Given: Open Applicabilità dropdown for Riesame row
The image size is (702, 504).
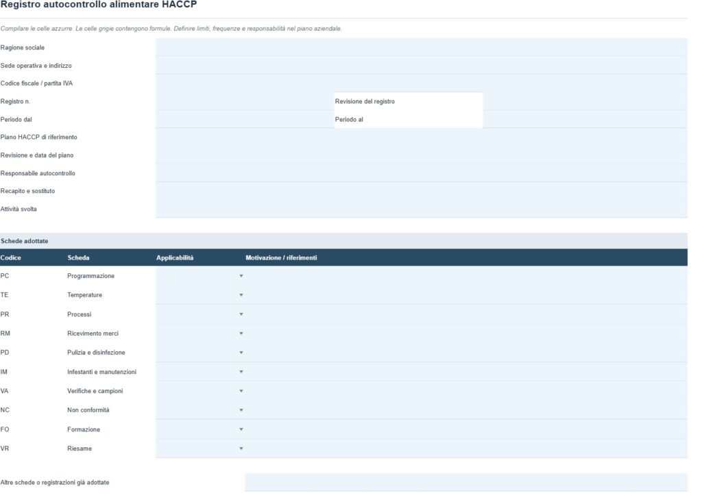Looking at the screenshot, I should [241, 449].
